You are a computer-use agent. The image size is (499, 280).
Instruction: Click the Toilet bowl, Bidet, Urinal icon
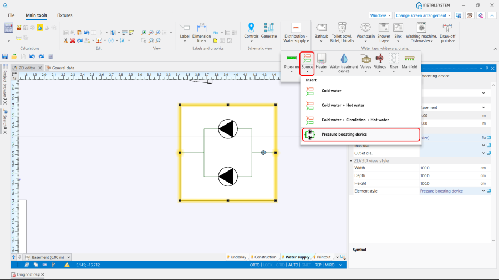[343, 28]
